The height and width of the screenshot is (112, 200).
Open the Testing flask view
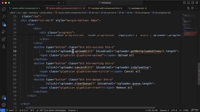click(x=4, y=46)
